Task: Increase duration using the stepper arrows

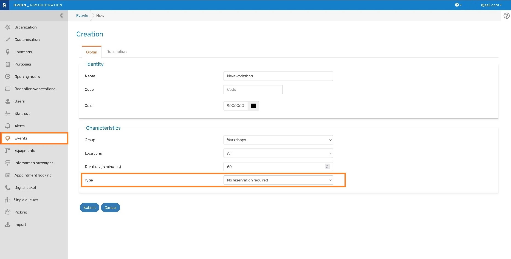Action: pyautogui.click(x=327, y=166)
